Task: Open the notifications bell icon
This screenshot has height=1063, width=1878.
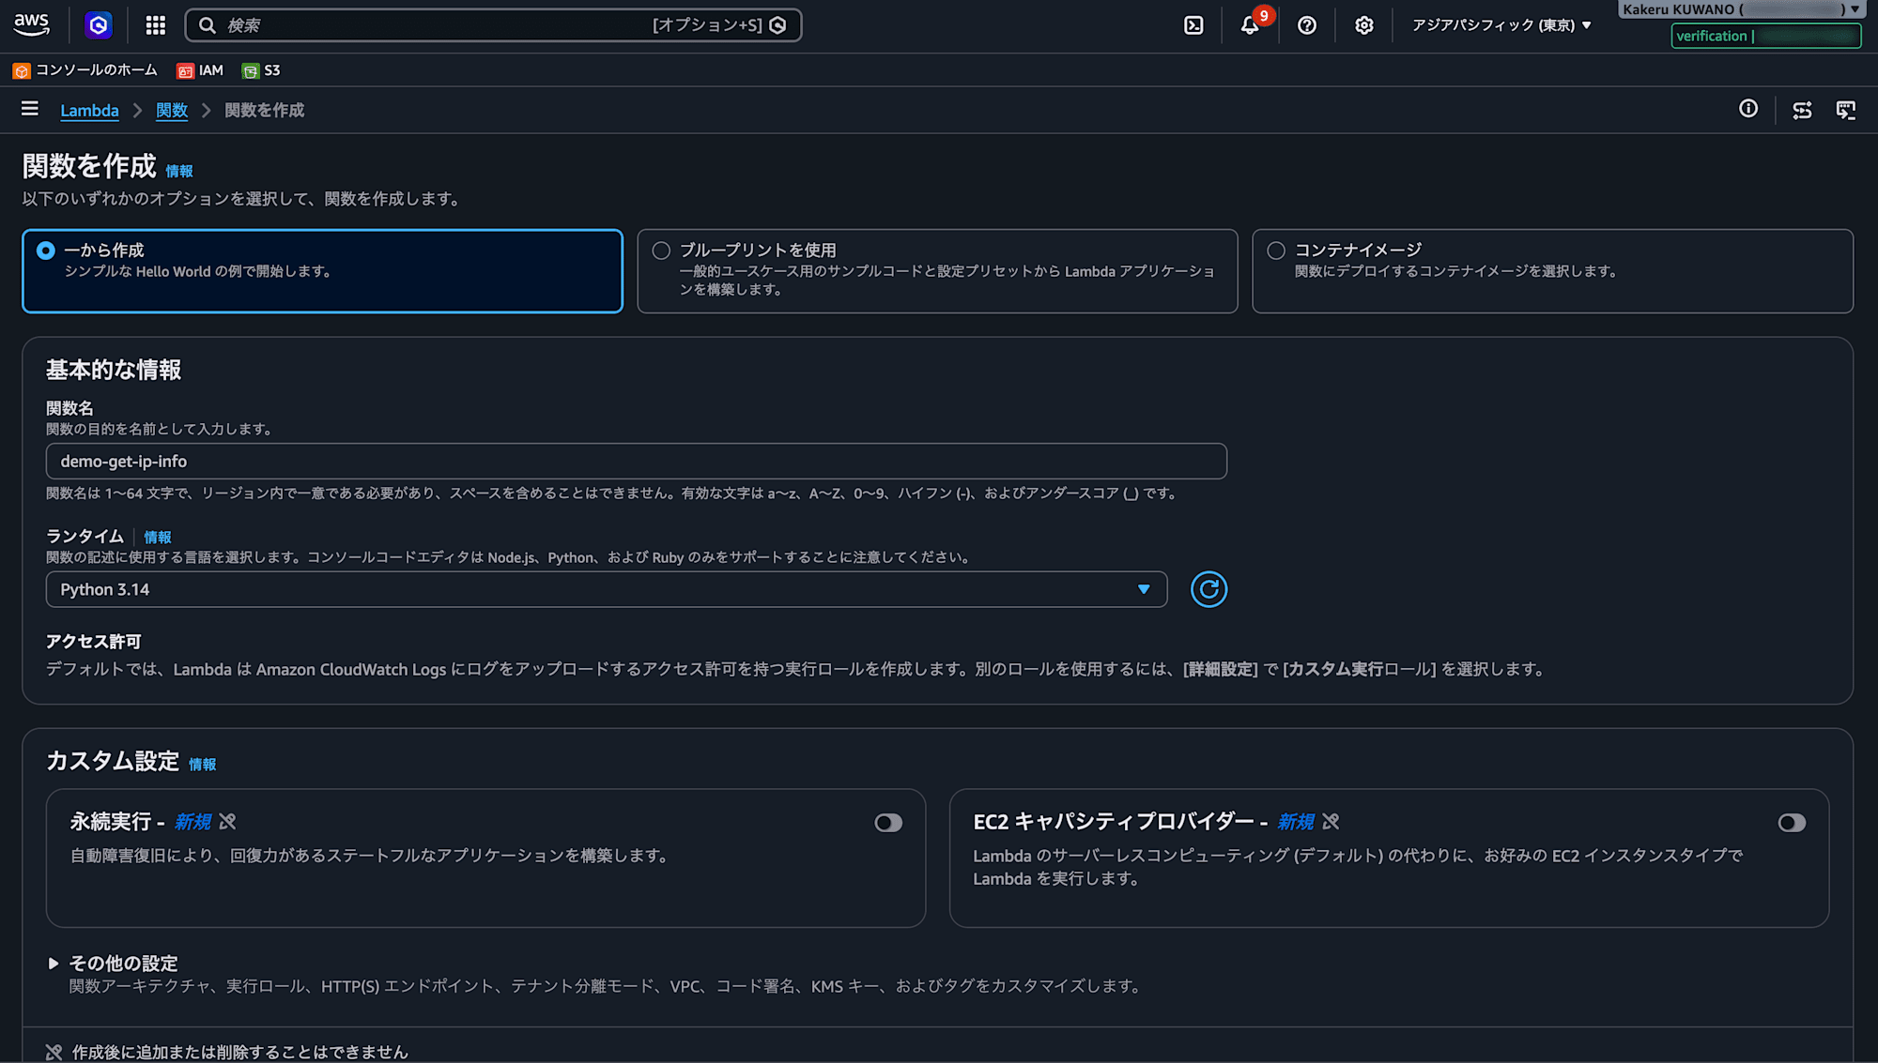Action: (x=1250, y=25)
